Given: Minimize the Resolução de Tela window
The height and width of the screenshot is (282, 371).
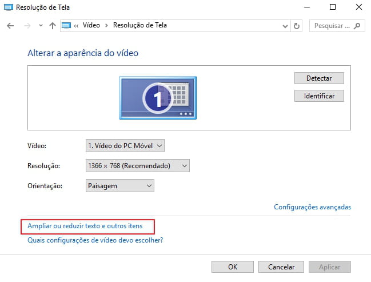Looking at the screenshot, I should coord(307,7).
